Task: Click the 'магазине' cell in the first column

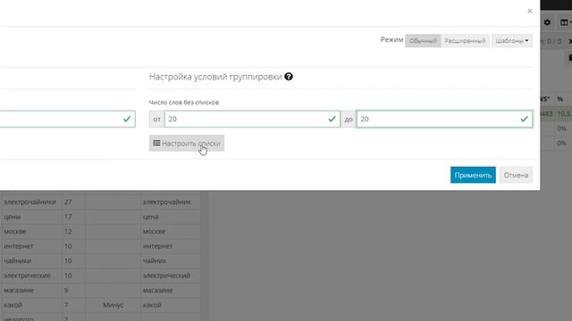Action: [31, 290]
